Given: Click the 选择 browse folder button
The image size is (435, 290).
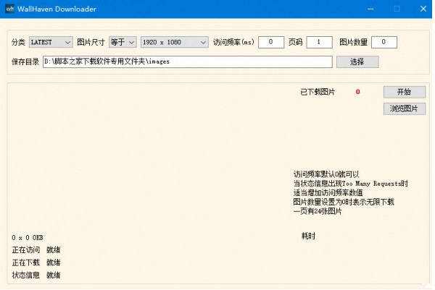Looking at the screenshot, I should click(357, 61).
